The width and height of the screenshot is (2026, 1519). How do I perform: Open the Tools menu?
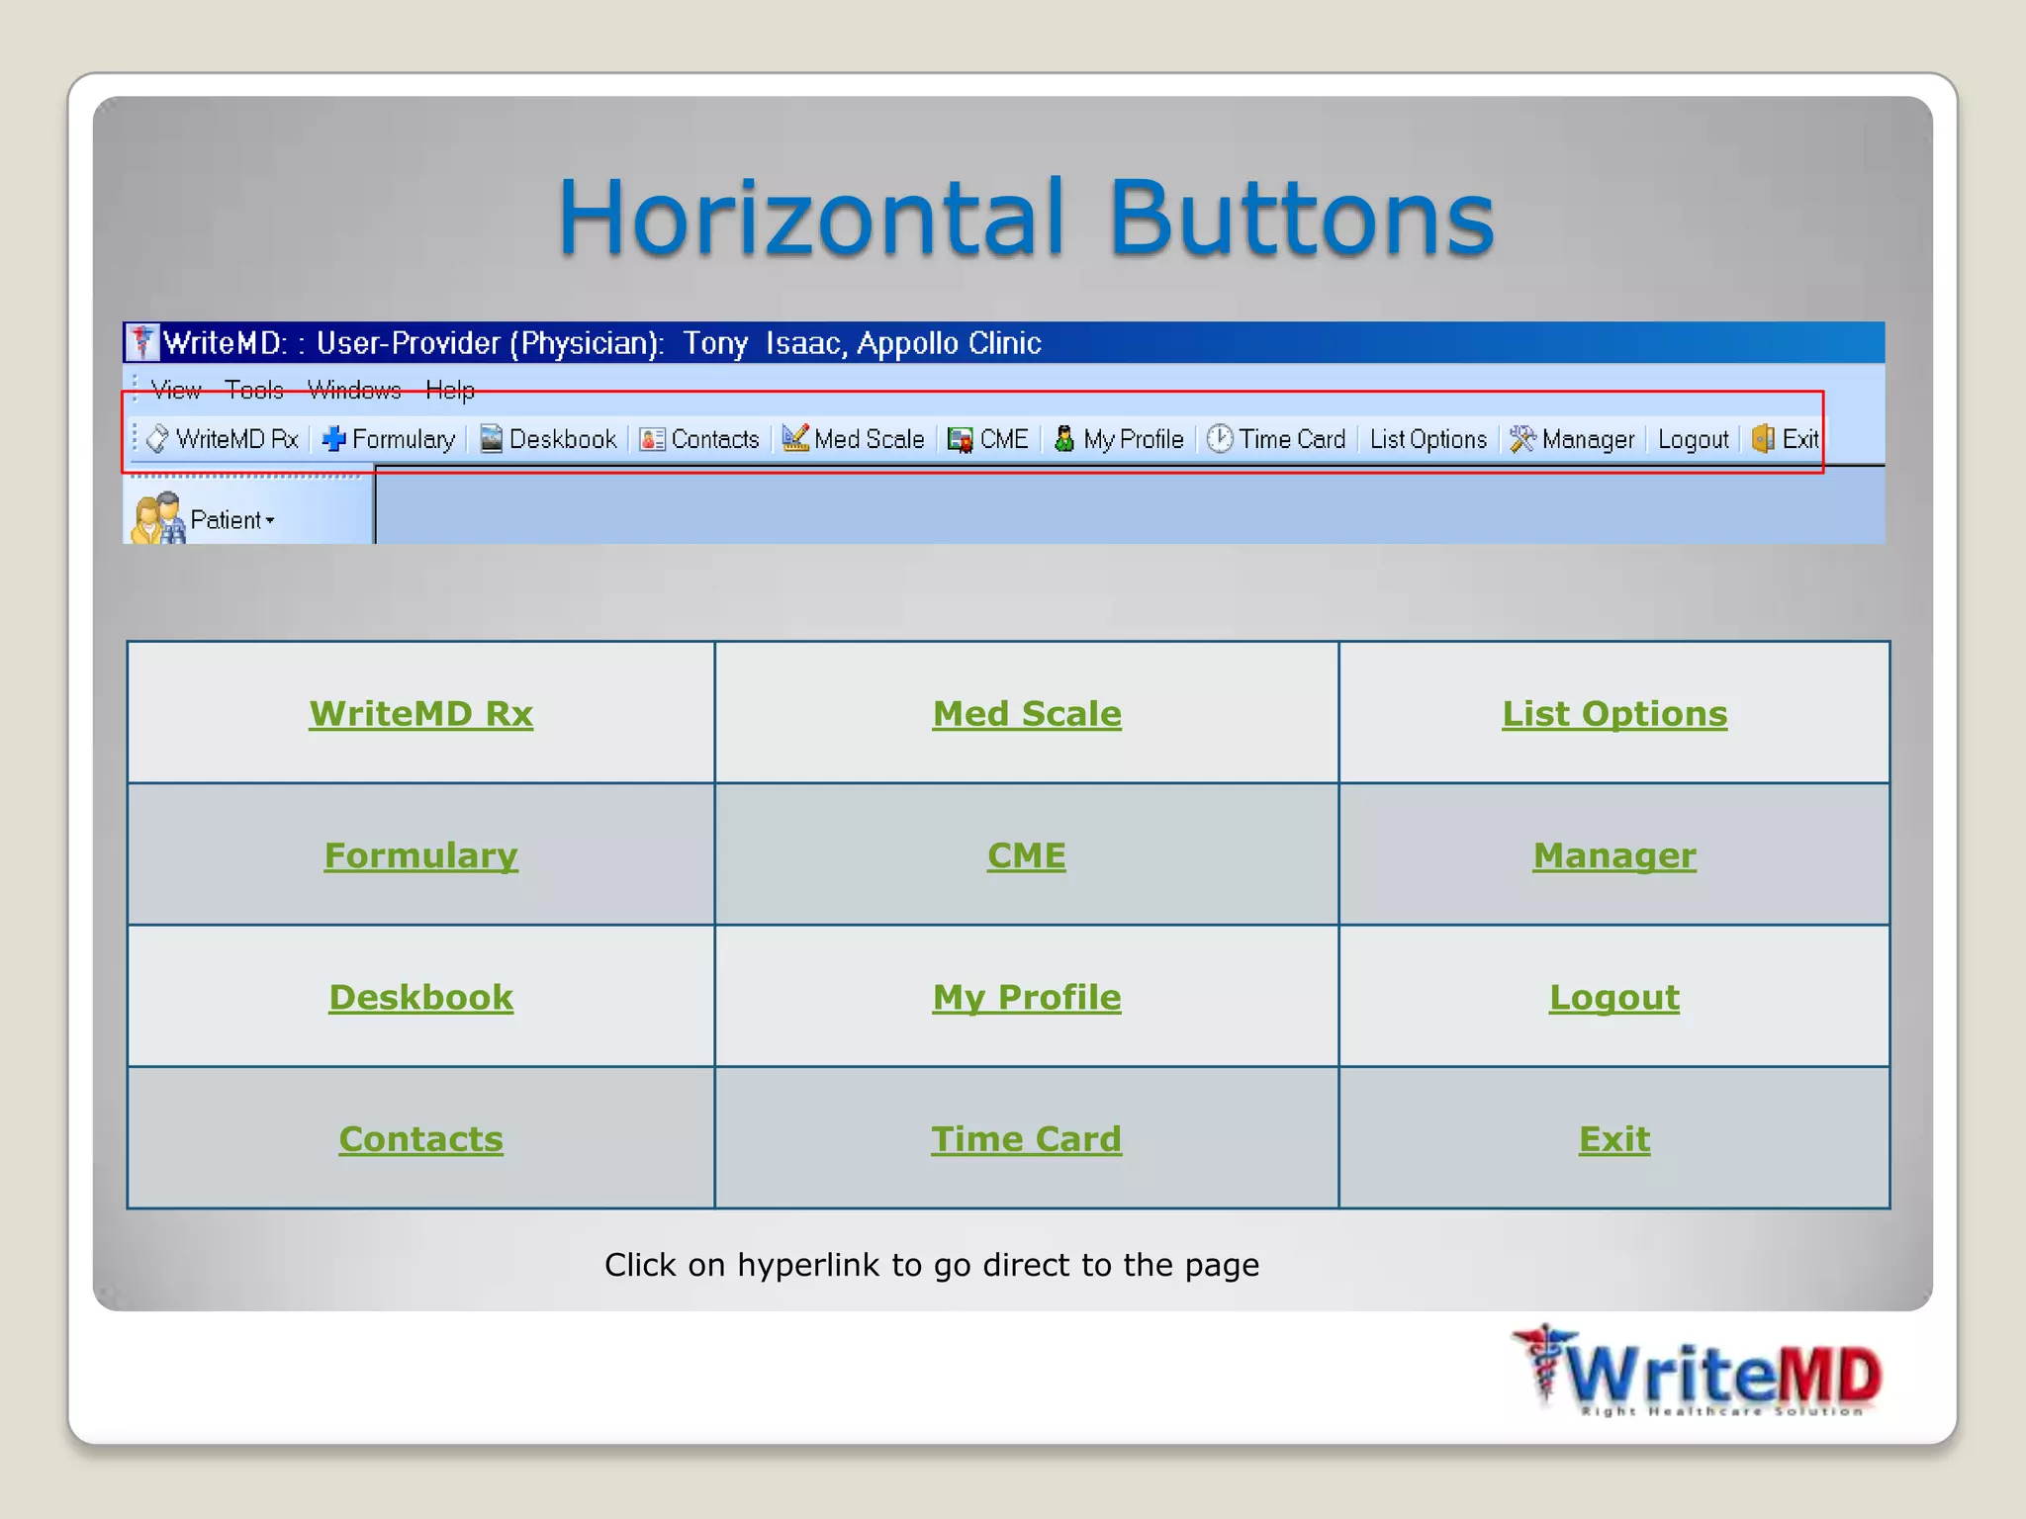(254, 391)
